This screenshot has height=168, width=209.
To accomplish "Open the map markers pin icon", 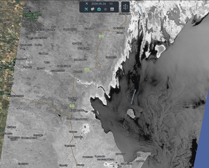I will 92,9.
